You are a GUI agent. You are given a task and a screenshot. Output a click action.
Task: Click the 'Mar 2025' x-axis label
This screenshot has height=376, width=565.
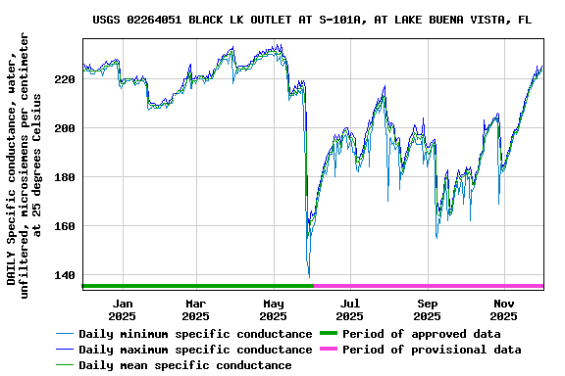click(x=195, y=310)
